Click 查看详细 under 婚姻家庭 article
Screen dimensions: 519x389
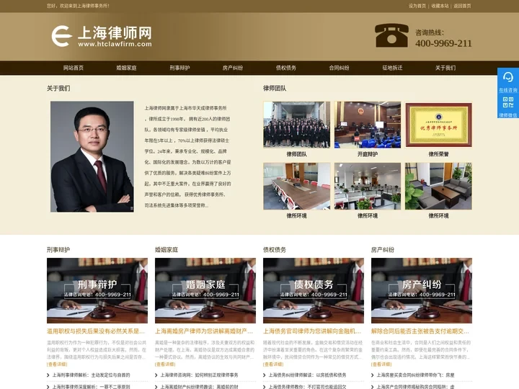pyautogui.click(x=165, y=365)
